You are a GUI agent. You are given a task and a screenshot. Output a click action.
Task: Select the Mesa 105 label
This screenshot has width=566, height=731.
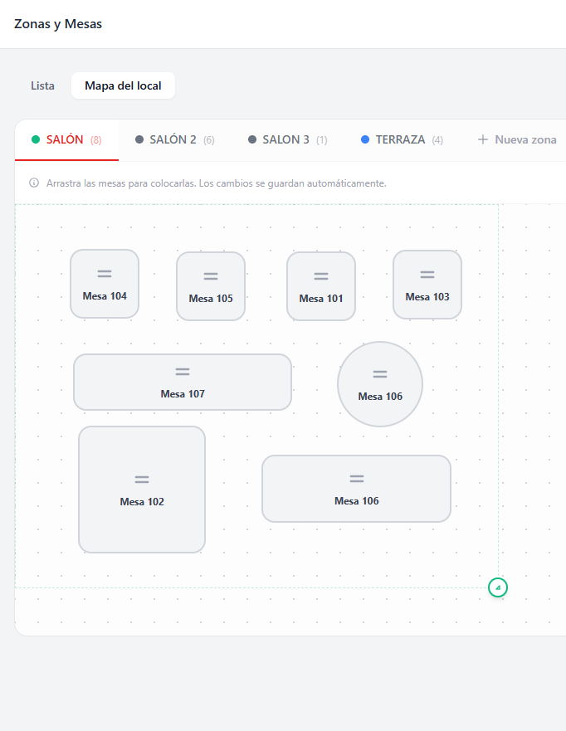(x=211, y=299)
